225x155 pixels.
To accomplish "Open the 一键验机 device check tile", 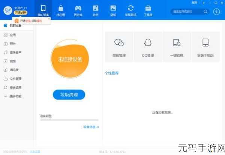I will click(x=177, y=47).
